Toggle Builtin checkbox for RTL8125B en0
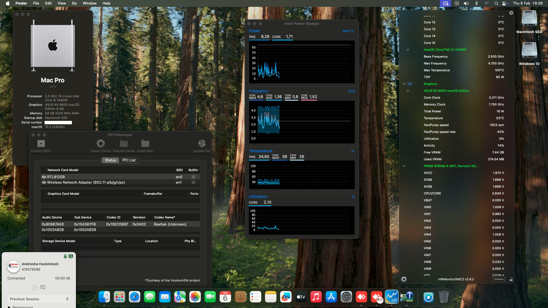This screenshot has width=548, height=308. point(194,177)
